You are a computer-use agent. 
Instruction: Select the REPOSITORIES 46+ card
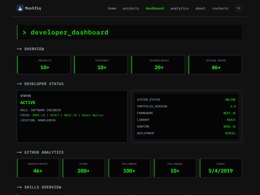38,168
